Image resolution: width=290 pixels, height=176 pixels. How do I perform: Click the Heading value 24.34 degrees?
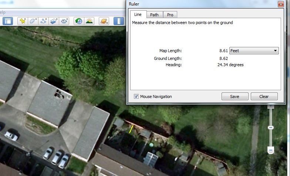[x=230, y=65]
